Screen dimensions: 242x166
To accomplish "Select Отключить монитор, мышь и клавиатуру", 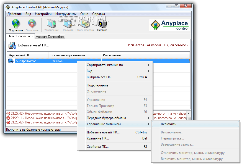I will coord(195,153).
